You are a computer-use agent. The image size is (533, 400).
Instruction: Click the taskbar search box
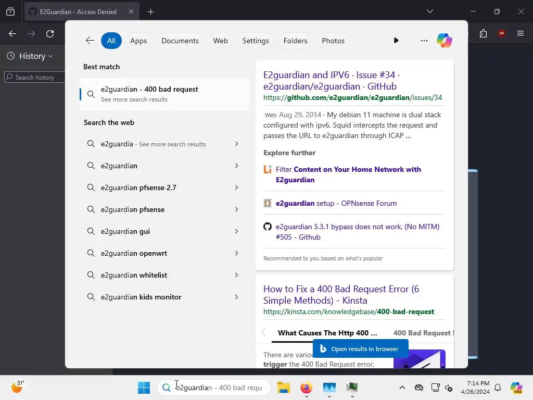(x=214, y=387)
